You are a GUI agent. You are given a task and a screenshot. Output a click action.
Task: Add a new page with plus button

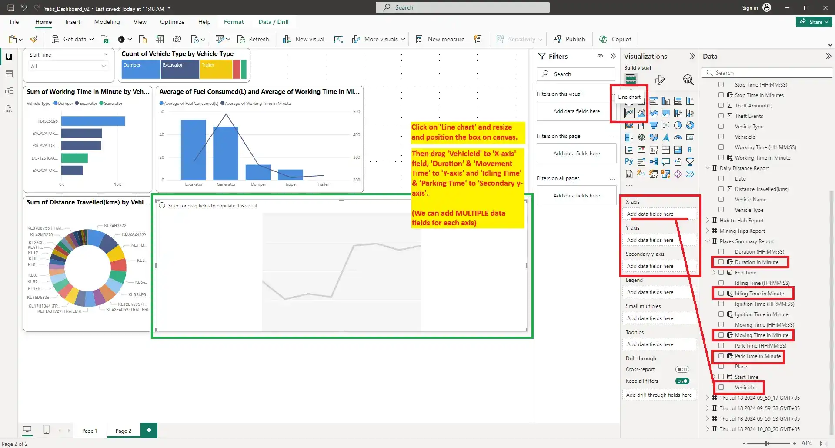pyautogui.click(x=149, y=430)
